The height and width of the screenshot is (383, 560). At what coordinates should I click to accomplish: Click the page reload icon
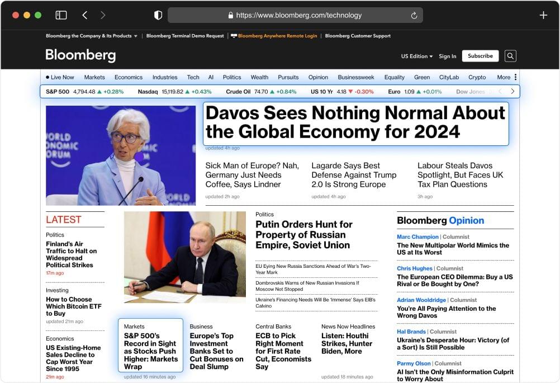(x=414, y=15)
